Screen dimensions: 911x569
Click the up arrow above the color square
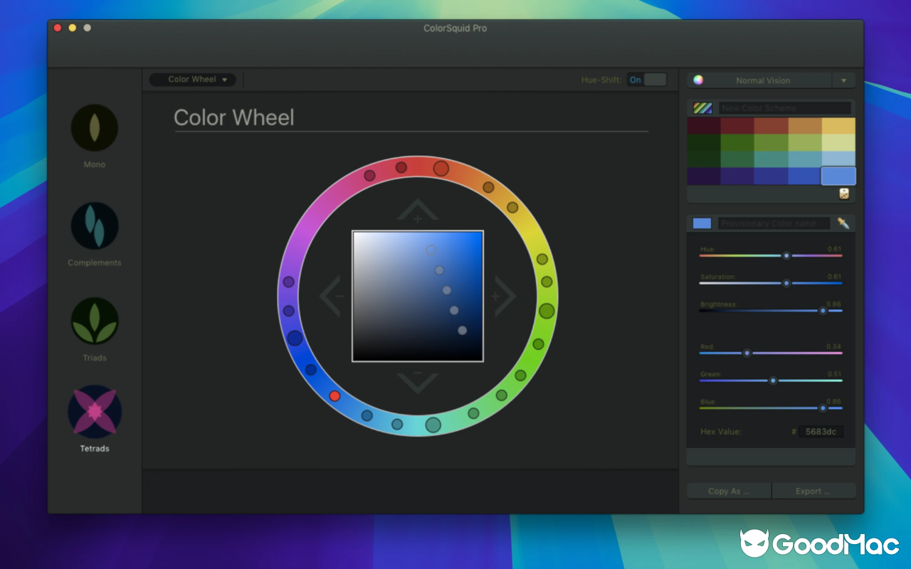coord(417,211)
